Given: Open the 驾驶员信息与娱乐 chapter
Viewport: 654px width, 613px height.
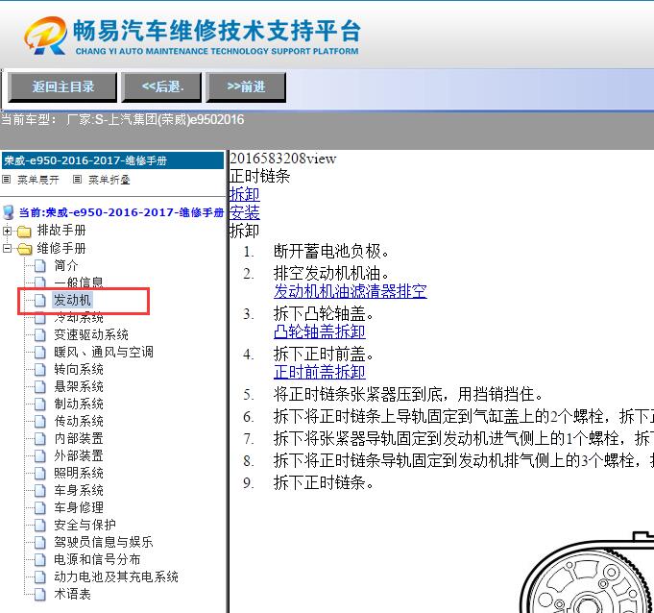Looking at the screenshot, I should click(x=104, y=542).
